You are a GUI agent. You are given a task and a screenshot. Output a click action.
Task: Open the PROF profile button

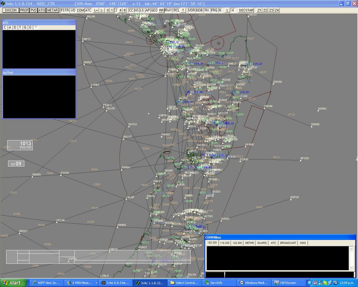24,11
